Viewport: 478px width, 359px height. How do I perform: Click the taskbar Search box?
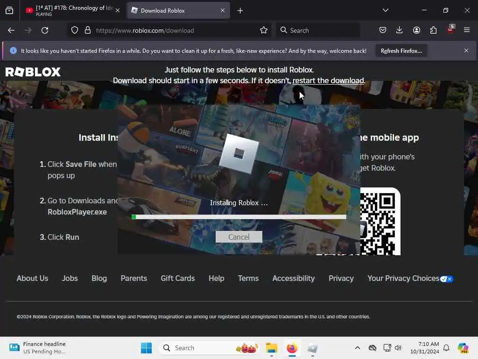coord(209,348)
